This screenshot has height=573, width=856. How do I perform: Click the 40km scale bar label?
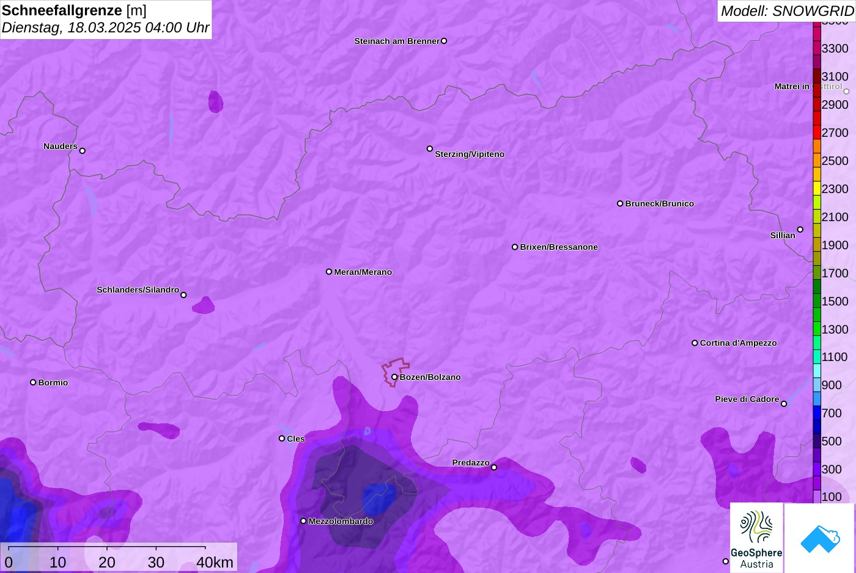click(215, 562)
